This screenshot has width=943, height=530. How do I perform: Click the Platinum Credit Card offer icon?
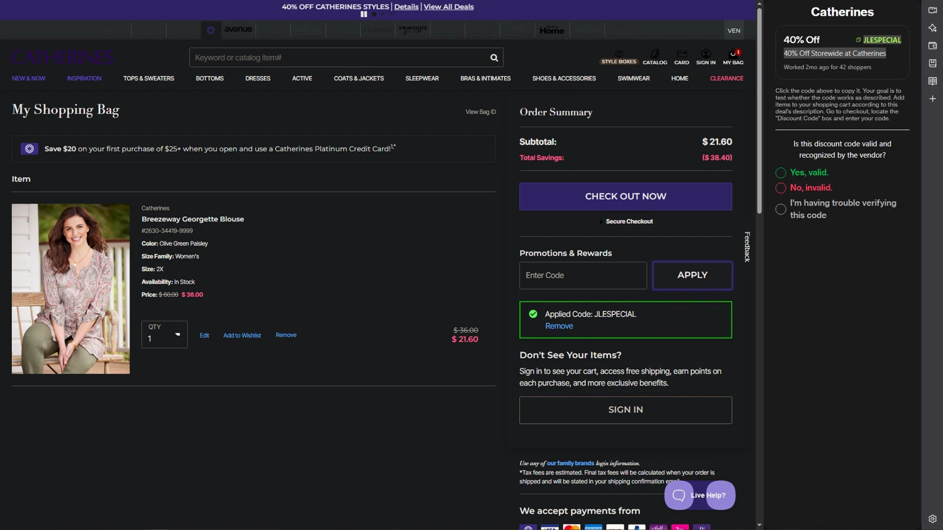click(x=30, y=149)
